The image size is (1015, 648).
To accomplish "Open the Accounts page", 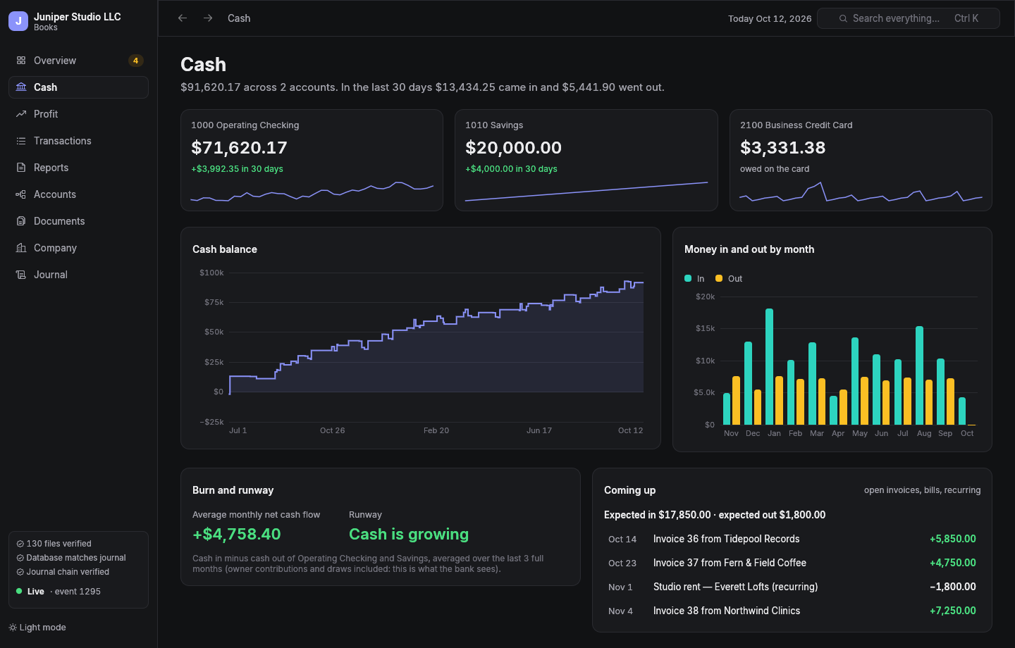I will [78, 194].
